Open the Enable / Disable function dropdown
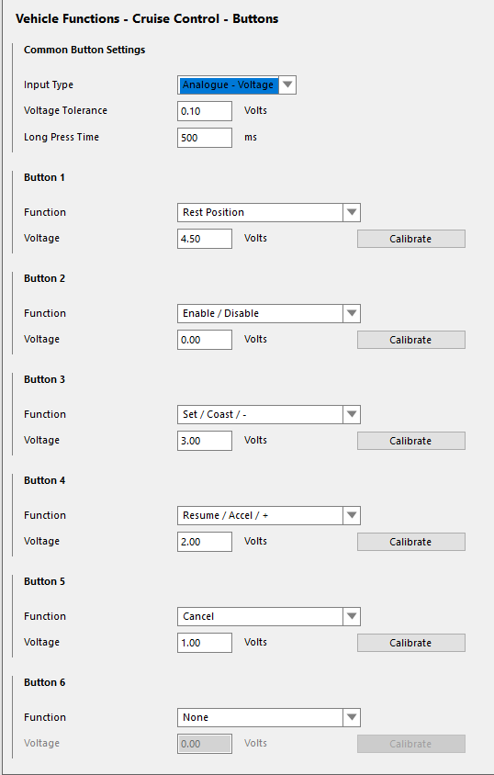Screen dimensions: 494x775 (x=269, y=313)
